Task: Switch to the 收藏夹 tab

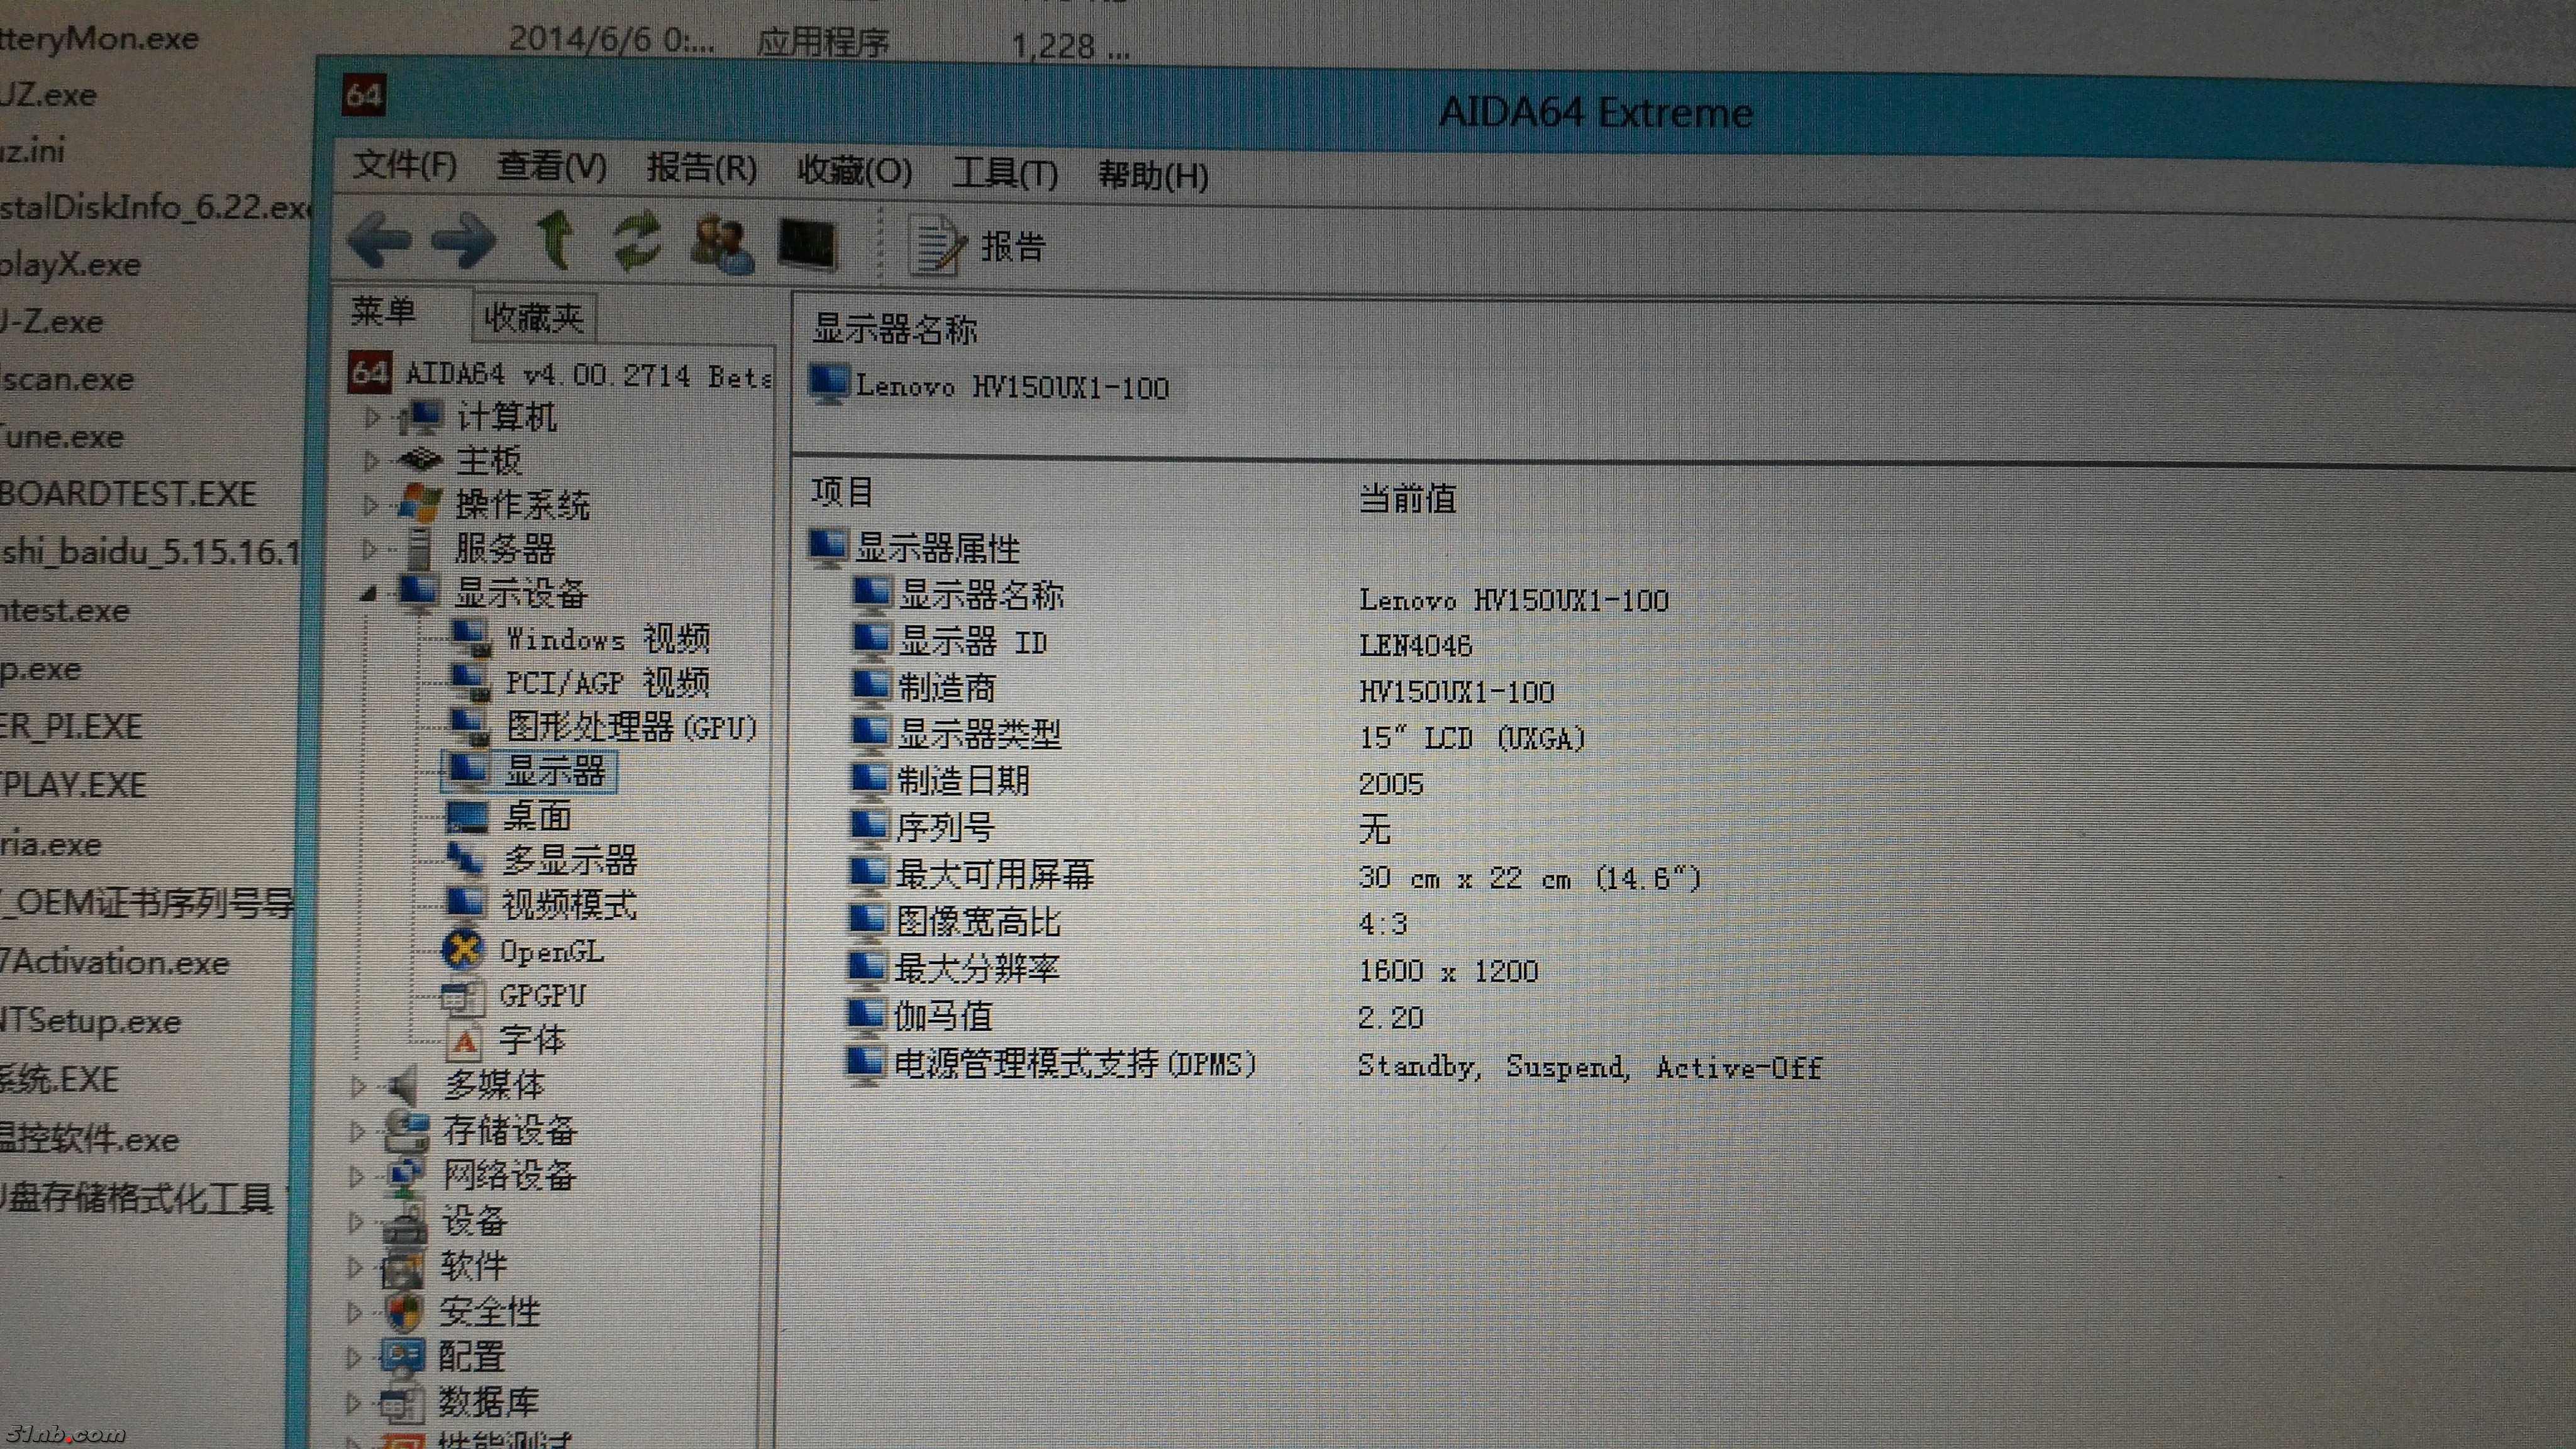Action: (533, 318)
